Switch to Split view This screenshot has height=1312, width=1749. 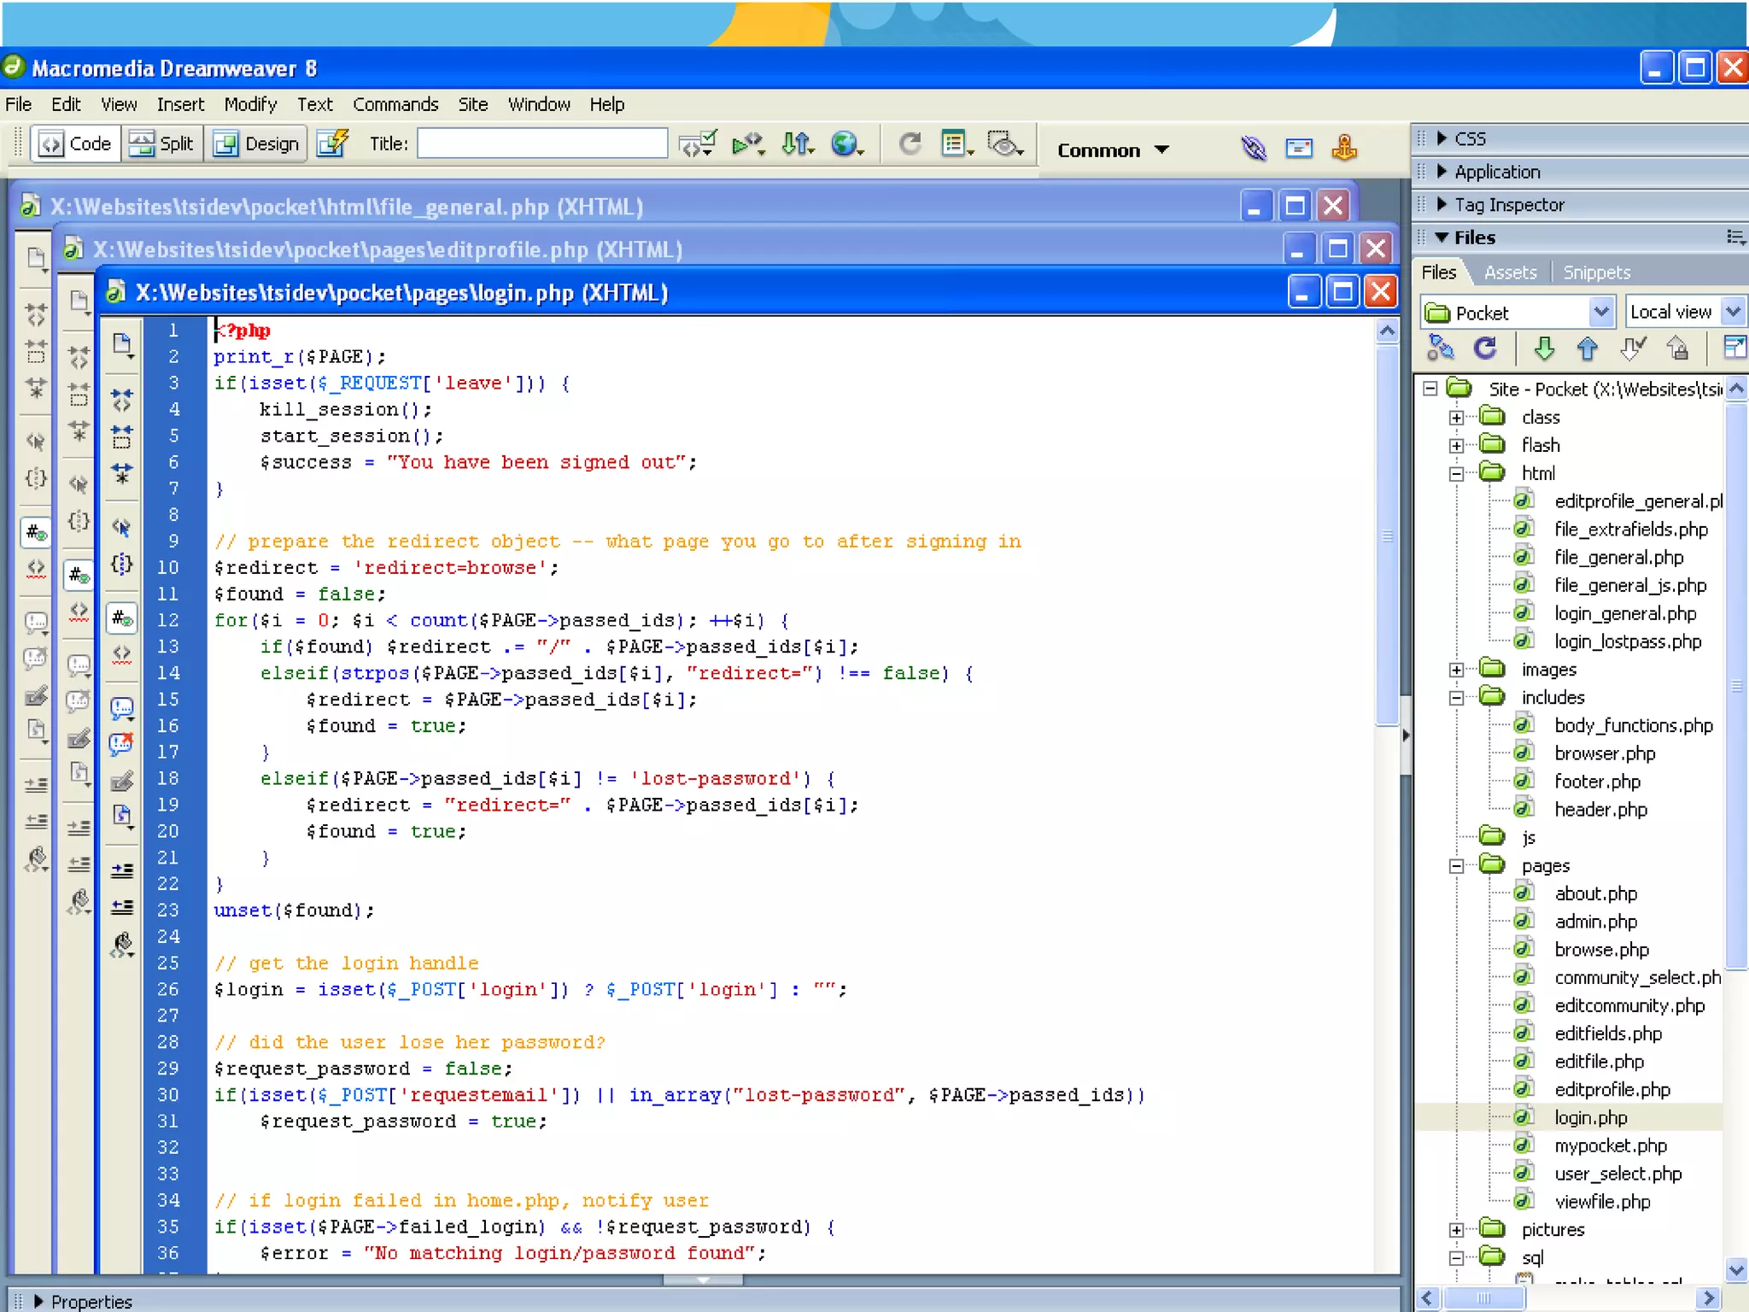tap(161, 143)
